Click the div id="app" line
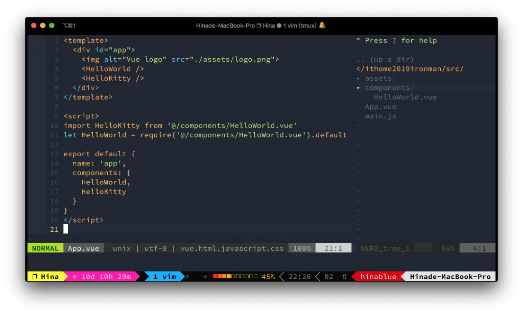Viewport: 523px width, 315px height. [104, 50]
